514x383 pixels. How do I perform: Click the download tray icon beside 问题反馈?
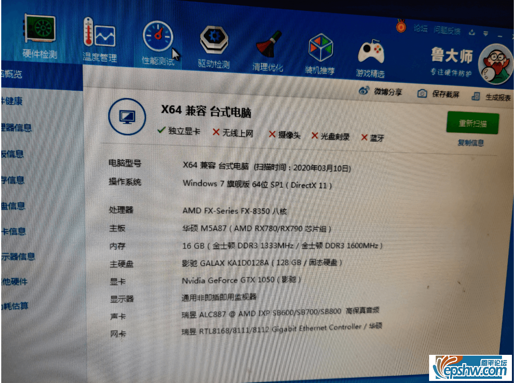click(x=472, y=32)
